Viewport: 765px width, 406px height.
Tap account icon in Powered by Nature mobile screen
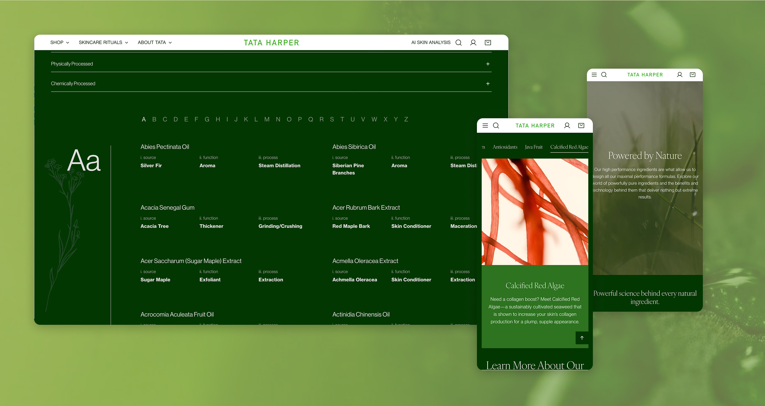tap(680, 75)
